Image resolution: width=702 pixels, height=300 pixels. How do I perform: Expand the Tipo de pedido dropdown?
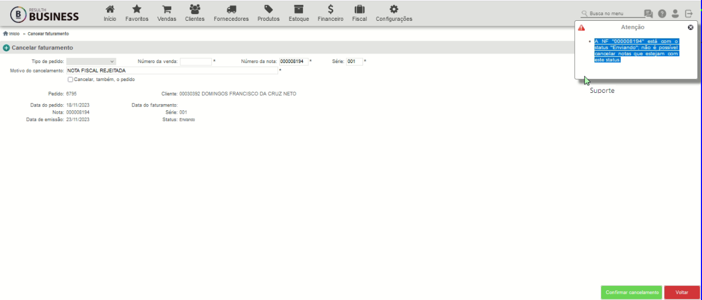pos(91,61)
